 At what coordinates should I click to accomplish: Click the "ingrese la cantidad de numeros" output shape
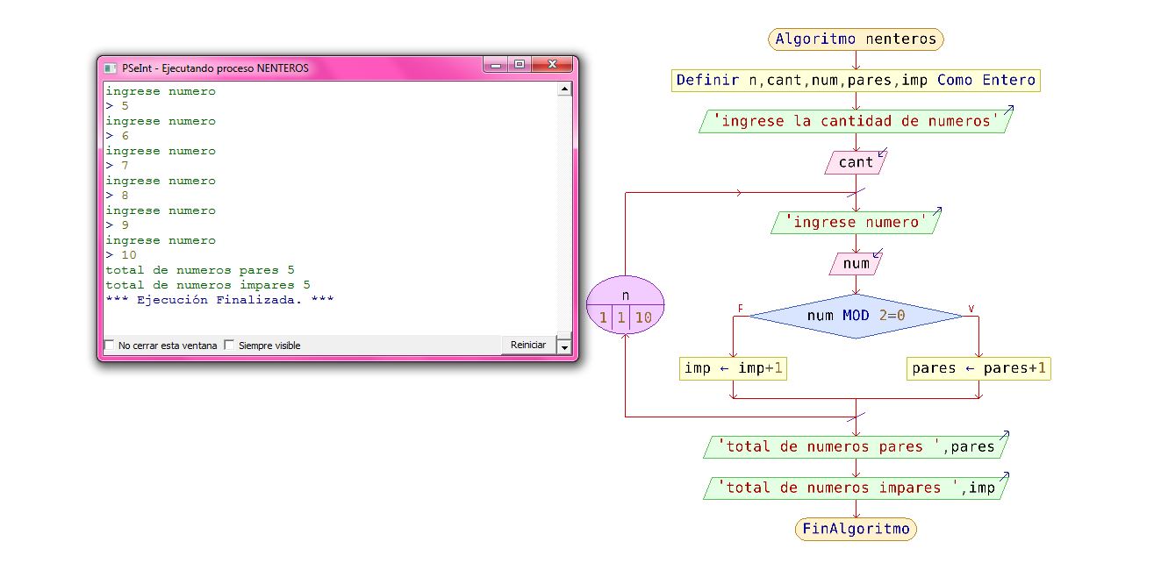[855, 121]
